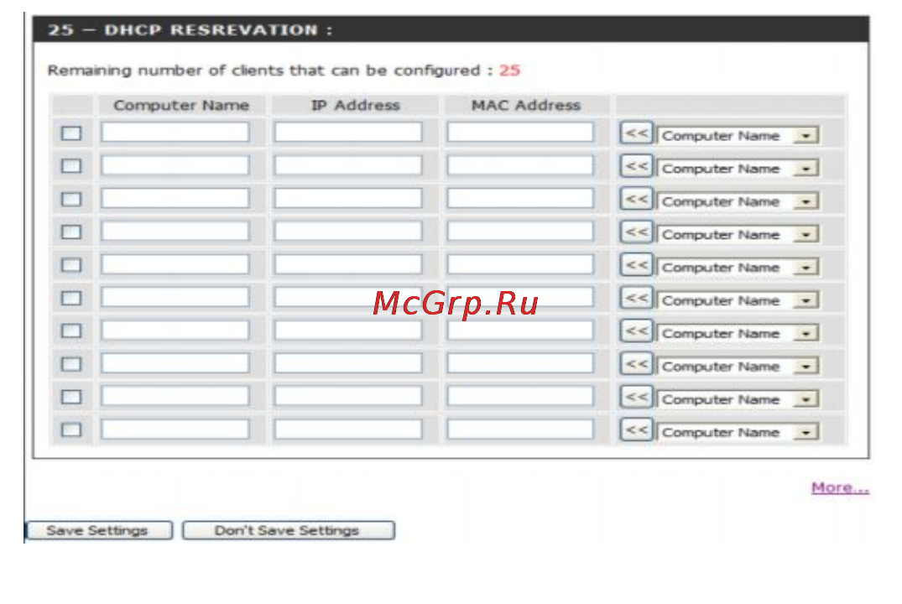902x604 pixels.
Task: Focus the seventh row's MAC Address field
Action: tap(520, 330)
